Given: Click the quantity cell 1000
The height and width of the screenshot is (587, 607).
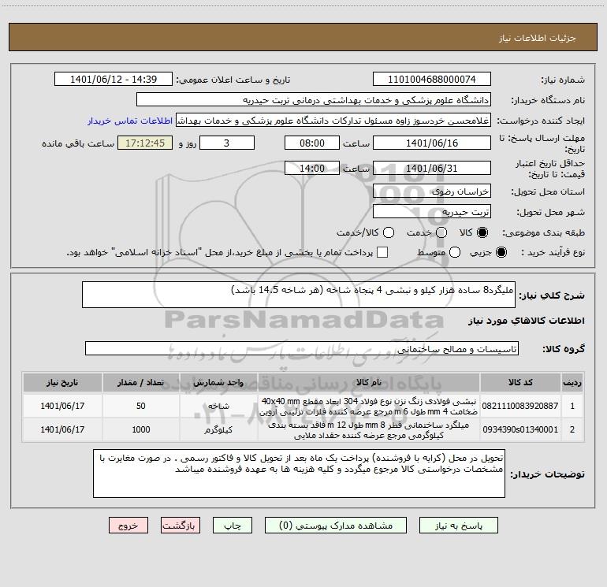Looking at the screenshot, I should point(140,429).
